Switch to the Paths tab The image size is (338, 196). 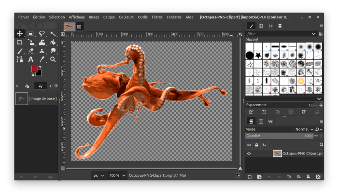tap(270, 121)
